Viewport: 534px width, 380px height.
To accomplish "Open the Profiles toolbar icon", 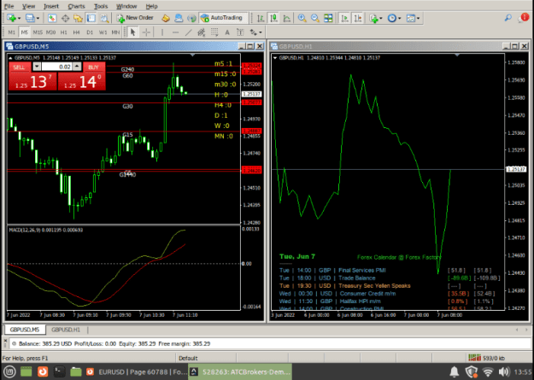I will pos(31,18).
